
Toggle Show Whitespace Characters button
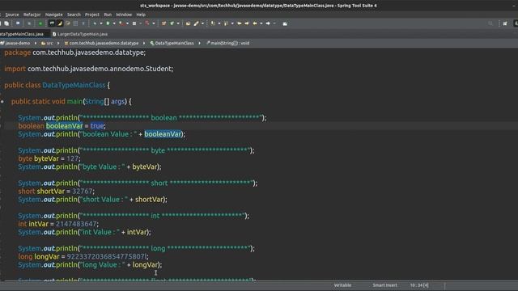click(x=83, y=23)
